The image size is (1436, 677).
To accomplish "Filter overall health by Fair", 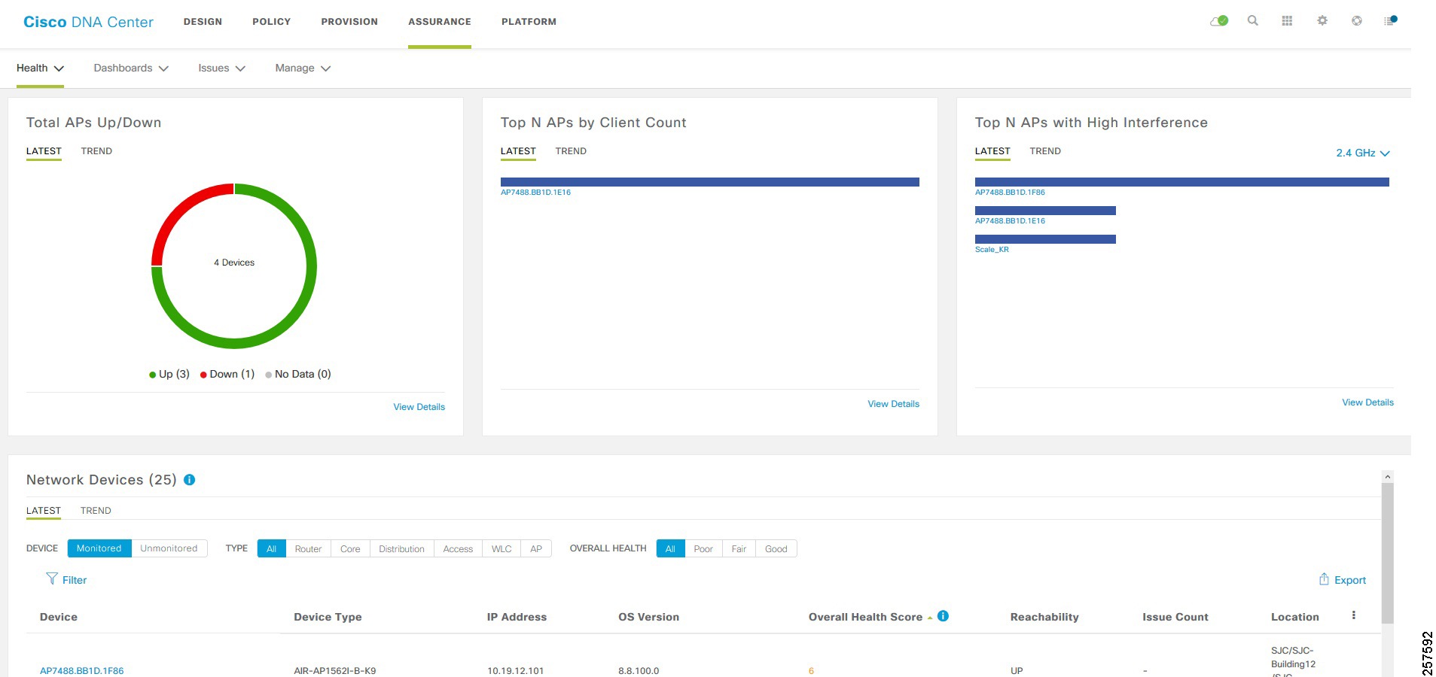I will 739,548.
